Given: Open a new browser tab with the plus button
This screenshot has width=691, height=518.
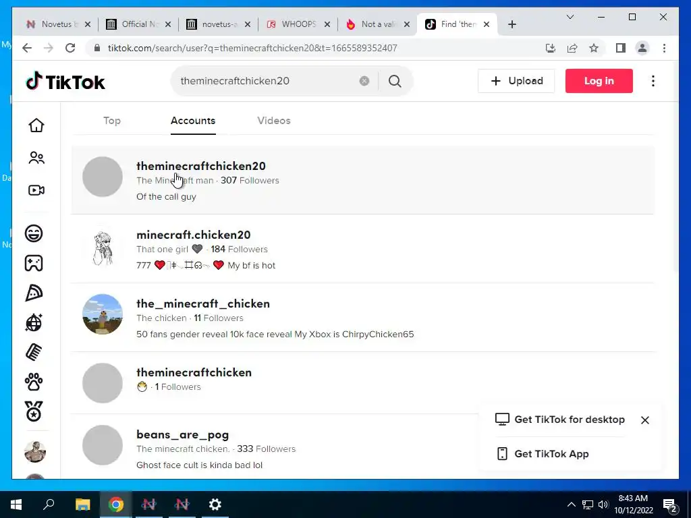Looking at the screenshot, I should coord(512,24).
